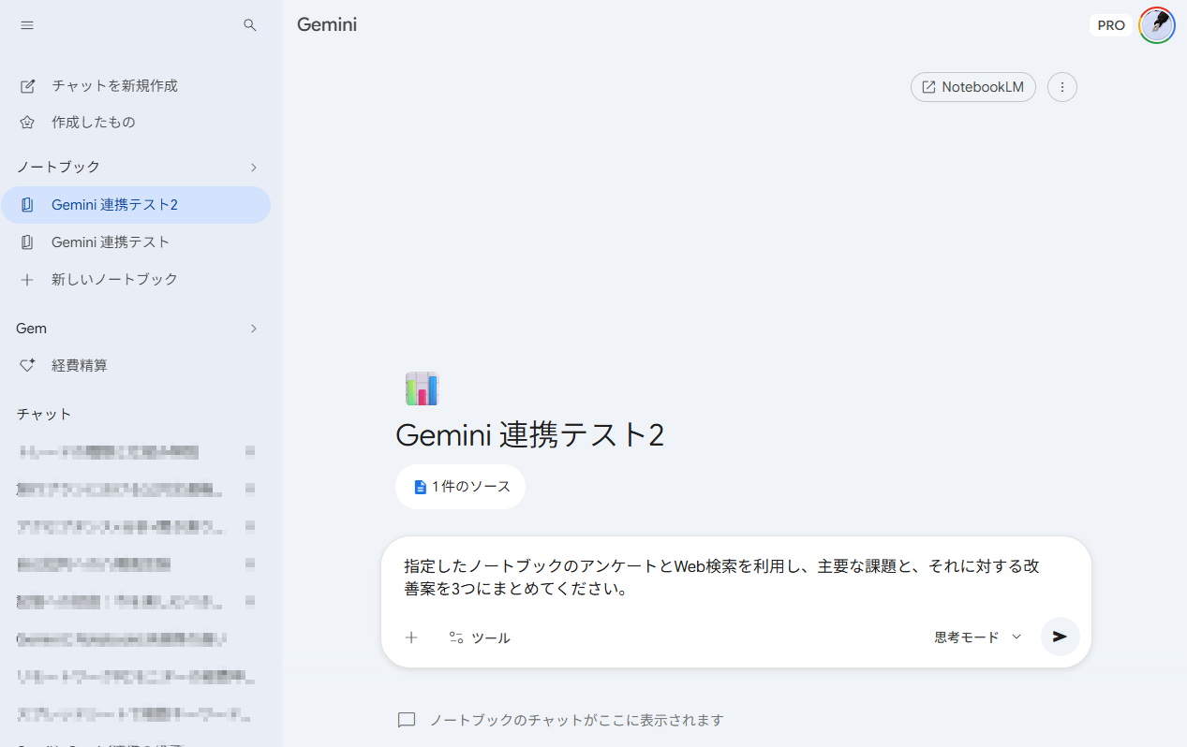Viewport: 1187px width, 747px height.
Task: Open the 経費精算 Gem
Action: click(x=136, y=365)
